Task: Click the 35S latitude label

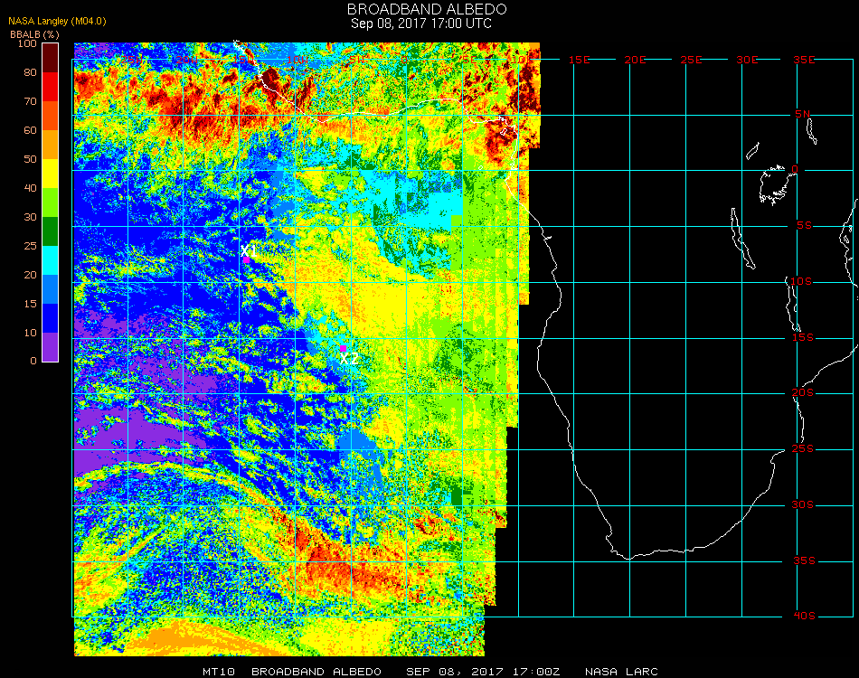Action: [x=804, y=560]
